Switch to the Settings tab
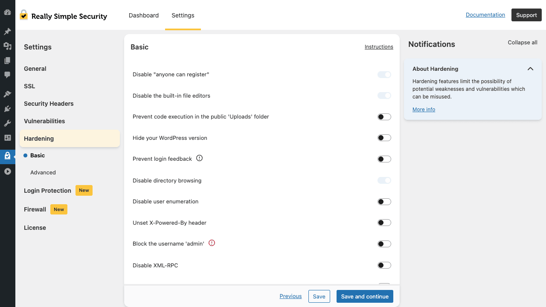 tap(183, 15)
